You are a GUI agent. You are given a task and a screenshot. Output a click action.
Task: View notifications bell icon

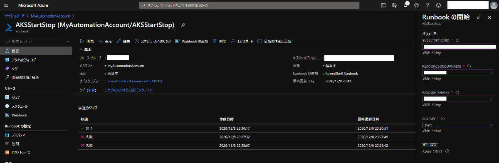(x=405, y=5)
